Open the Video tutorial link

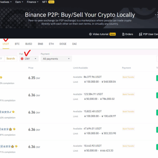(x=101, y=34)
